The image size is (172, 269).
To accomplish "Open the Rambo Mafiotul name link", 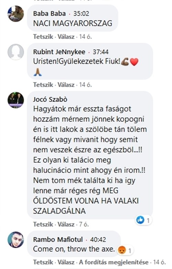I will click(x=58, y=239).
